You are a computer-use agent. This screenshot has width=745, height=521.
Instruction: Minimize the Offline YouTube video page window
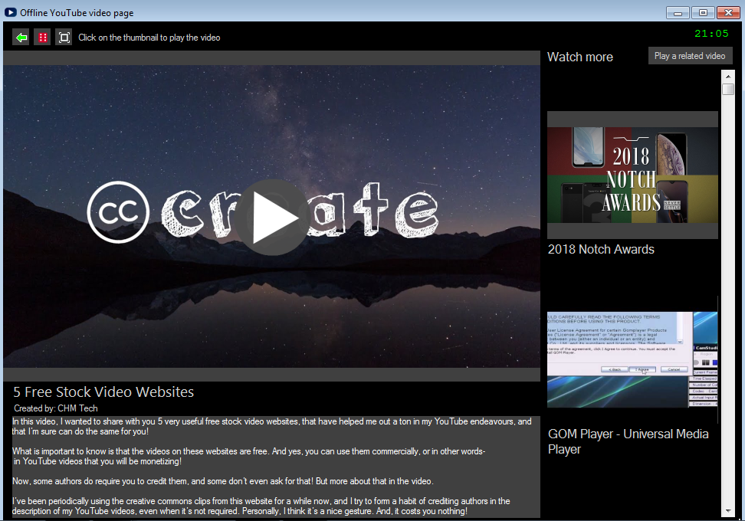pos(678,12)
